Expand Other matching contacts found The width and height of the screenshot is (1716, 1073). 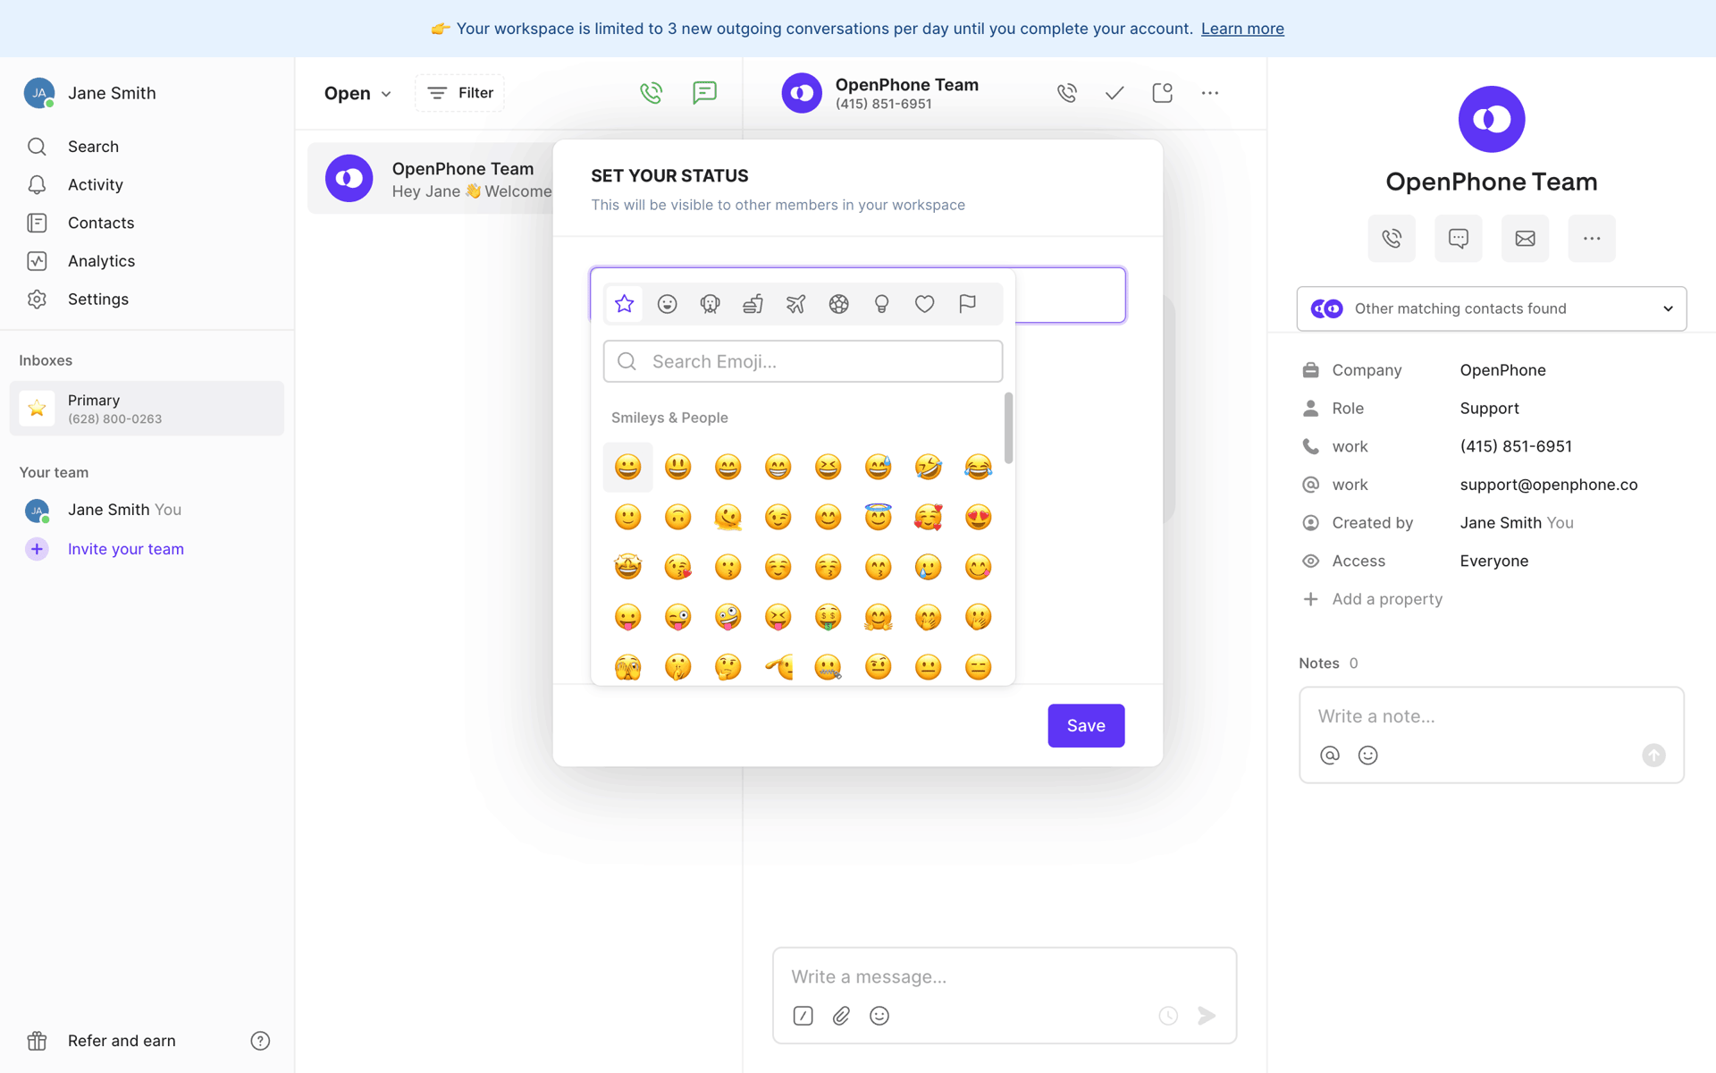pos(1492,308)
